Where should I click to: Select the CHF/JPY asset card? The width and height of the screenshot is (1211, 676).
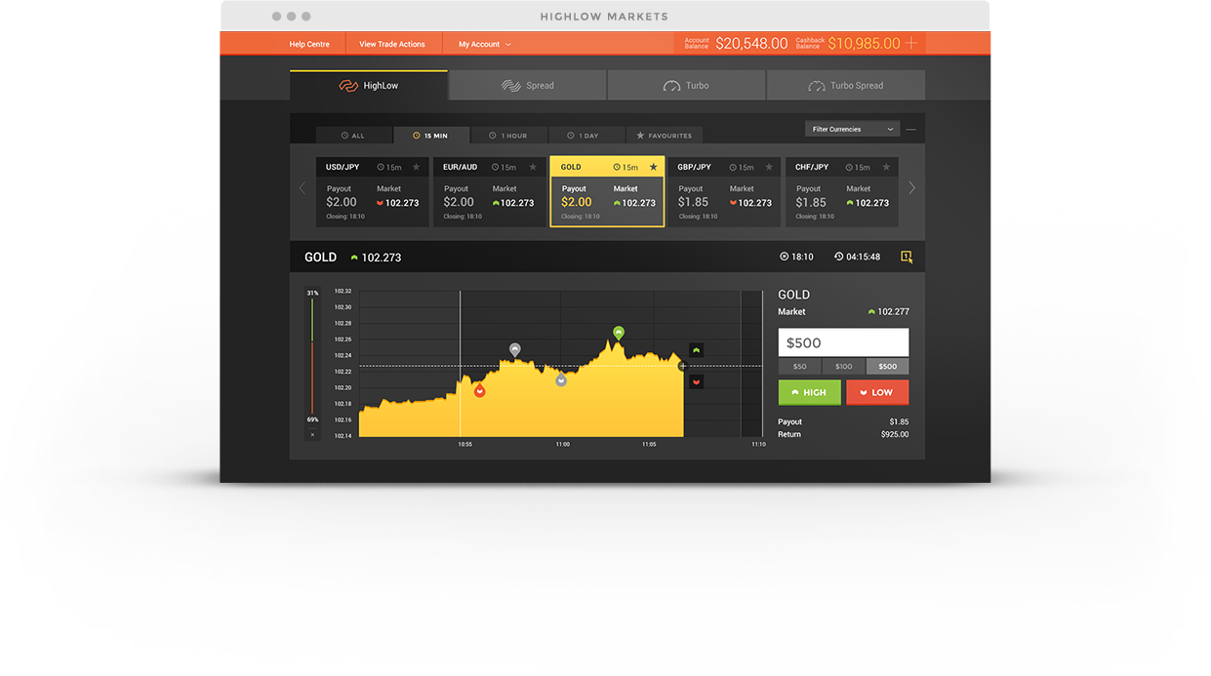pyautogui.click(x=842, y=192)
